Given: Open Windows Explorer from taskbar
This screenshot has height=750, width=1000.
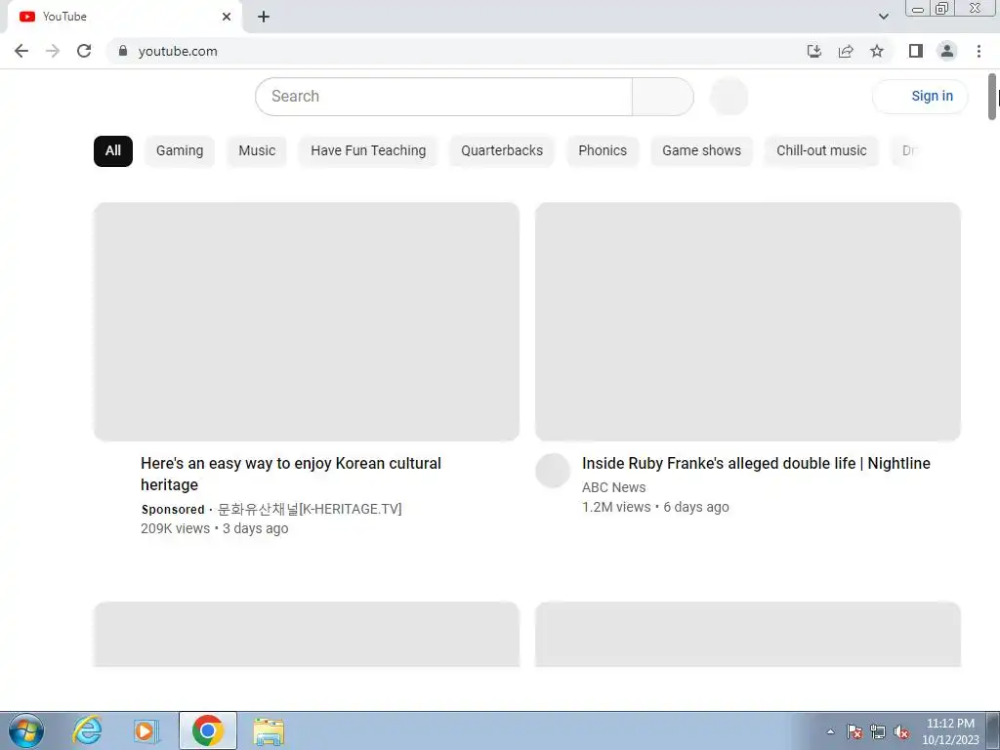Looking at the screenshot, I should coord(269,730).
